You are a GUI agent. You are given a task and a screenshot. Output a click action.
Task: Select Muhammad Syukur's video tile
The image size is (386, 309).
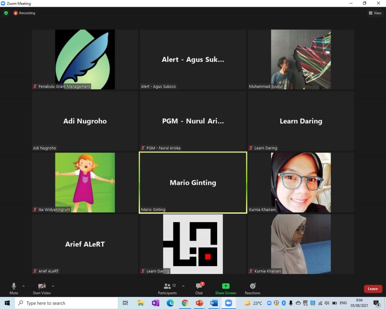[x=301, y=59]
